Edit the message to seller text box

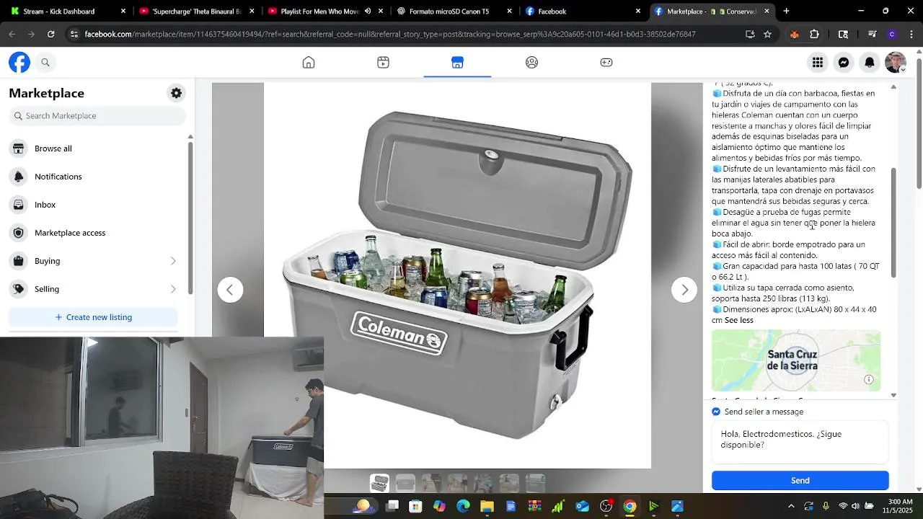click(x=800, y=443)
